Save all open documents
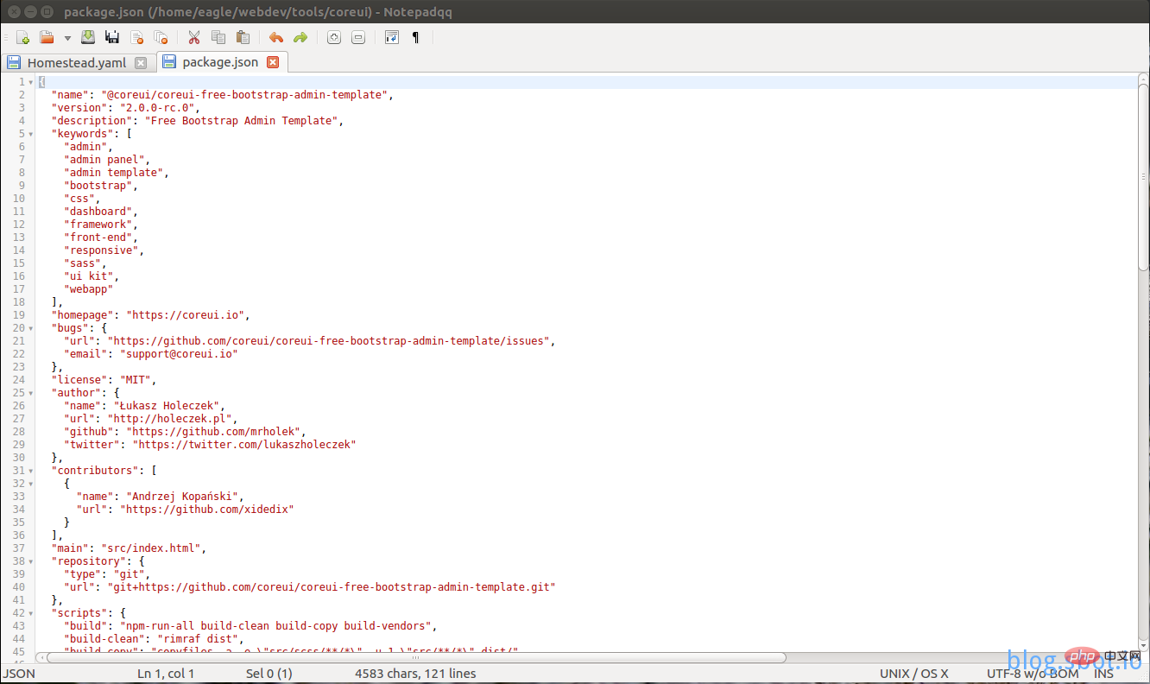This screenshot has width=1150, height=684. 112,37
